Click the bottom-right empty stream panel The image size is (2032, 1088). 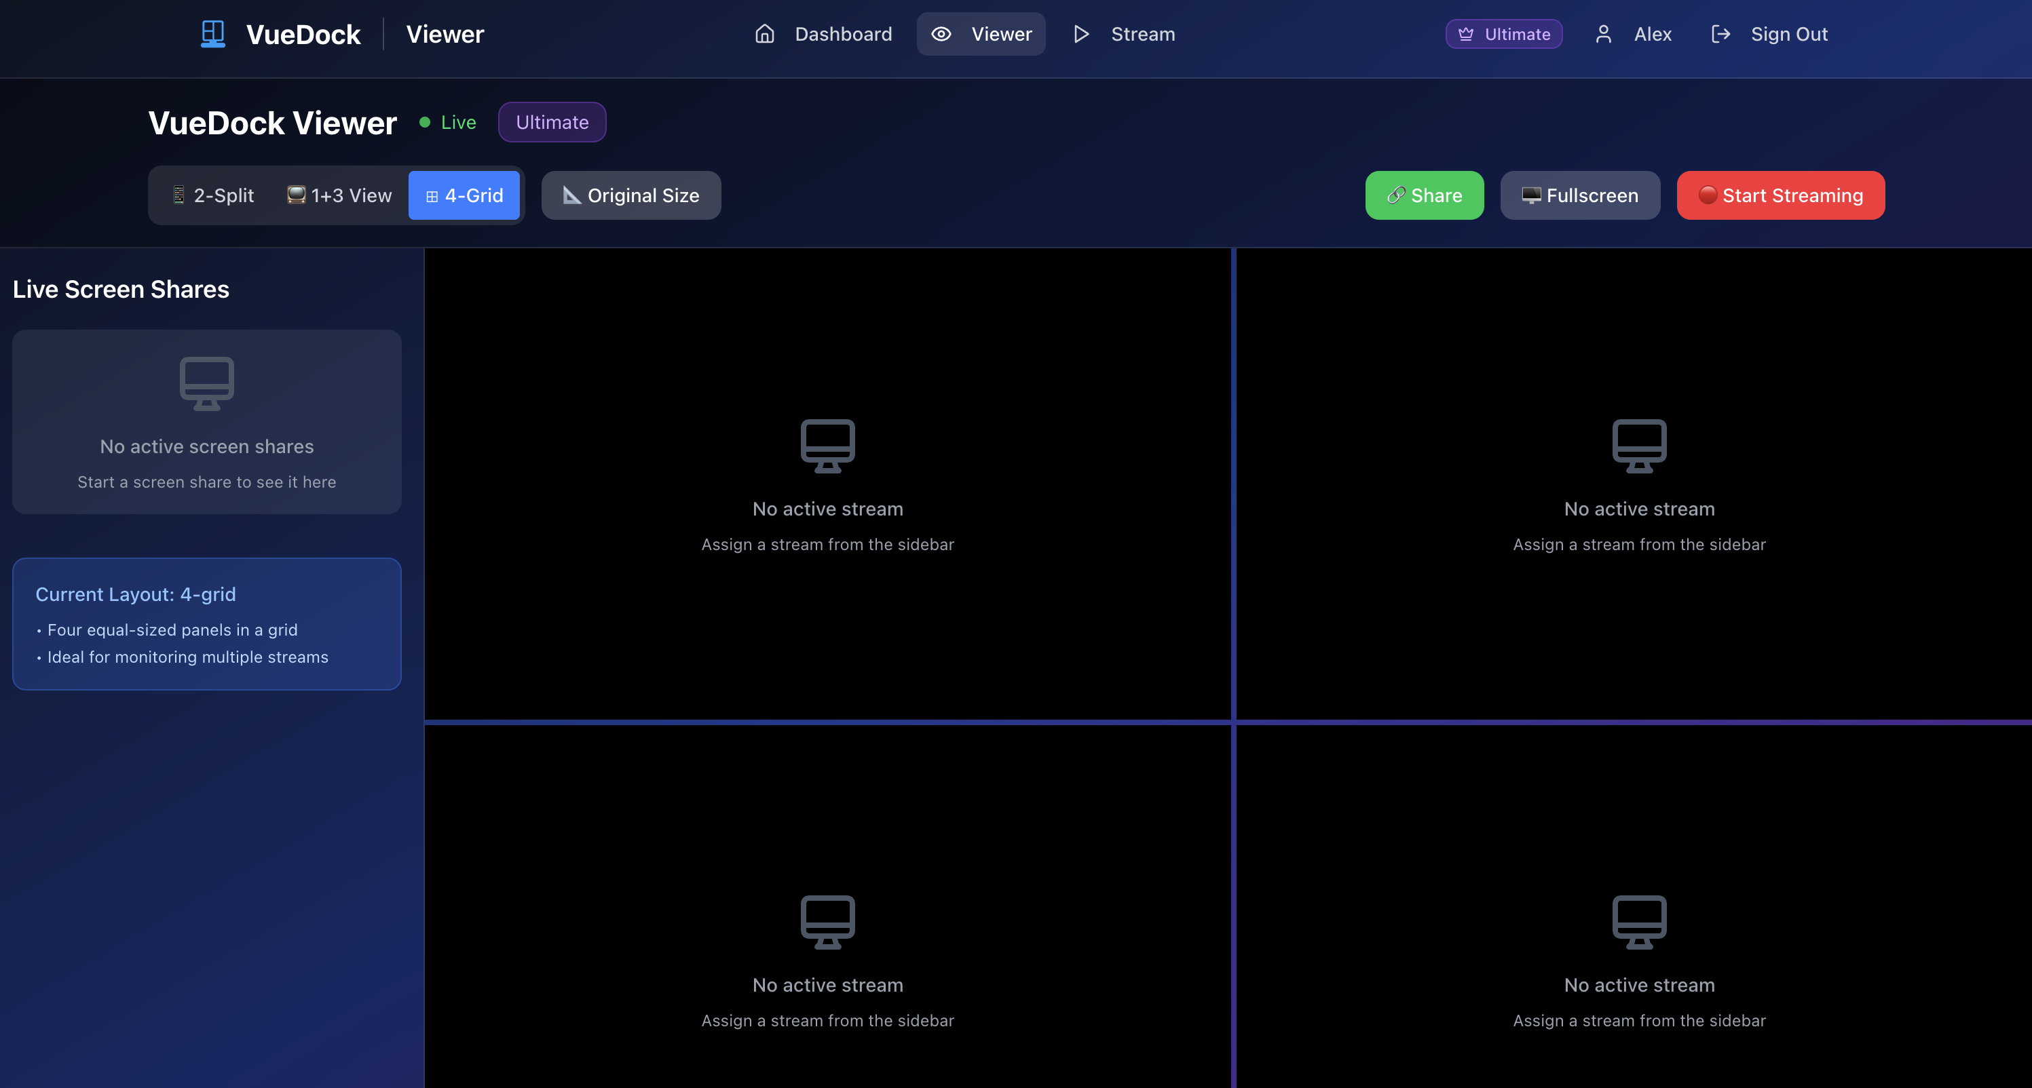(1638, 907)
